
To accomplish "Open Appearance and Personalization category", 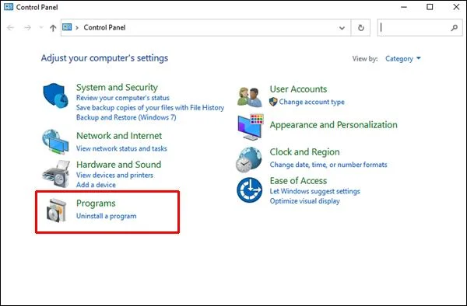I will 334,125.
